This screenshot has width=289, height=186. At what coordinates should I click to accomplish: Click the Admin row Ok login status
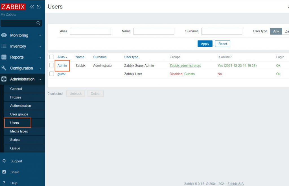coord(278,65)
